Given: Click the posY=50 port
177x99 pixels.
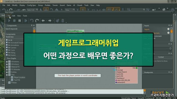Looking at the screenshot, I should [x=119, y=76].
